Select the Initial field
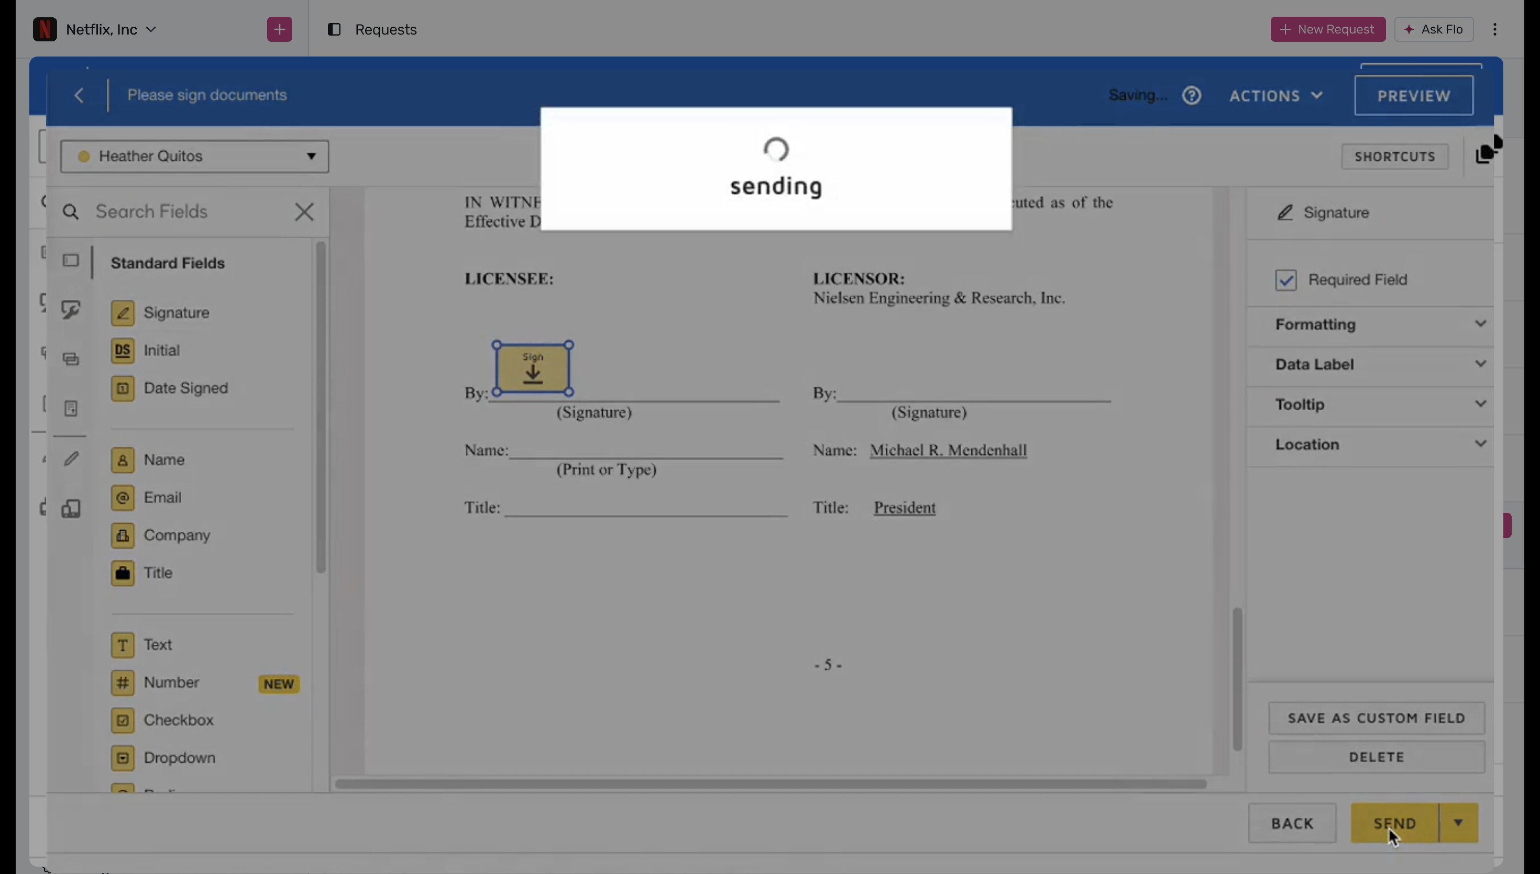Image resolution: width=1540 pixels, height=874 pixels. (x=145, y=351)
